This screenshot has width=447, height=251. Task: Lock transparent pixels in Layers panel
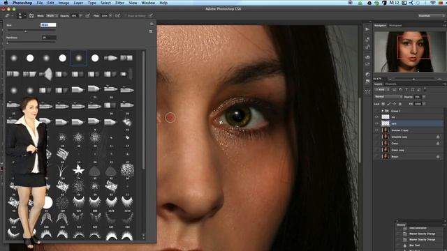[383, 104]
